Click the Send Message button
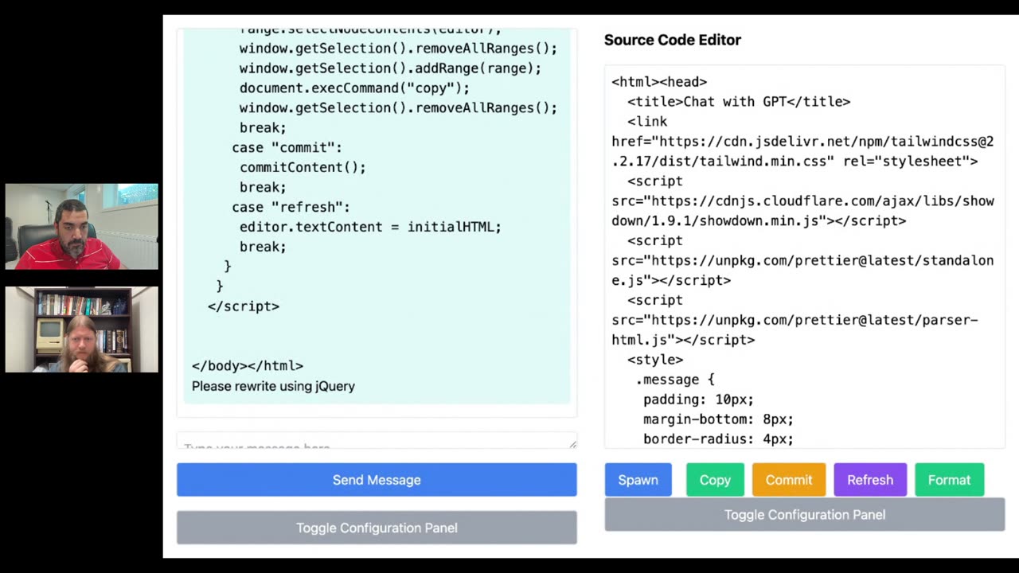Viewport: 1019px width, 573px height. [377, 480]
